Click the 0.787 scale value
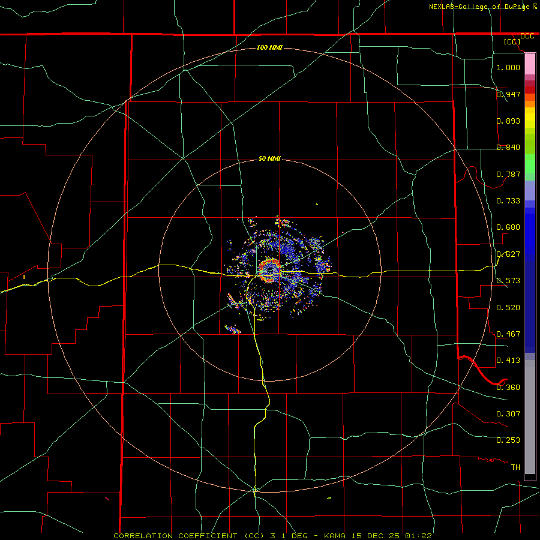The width and height of the screenshot is (540, 540). [508, 174]
